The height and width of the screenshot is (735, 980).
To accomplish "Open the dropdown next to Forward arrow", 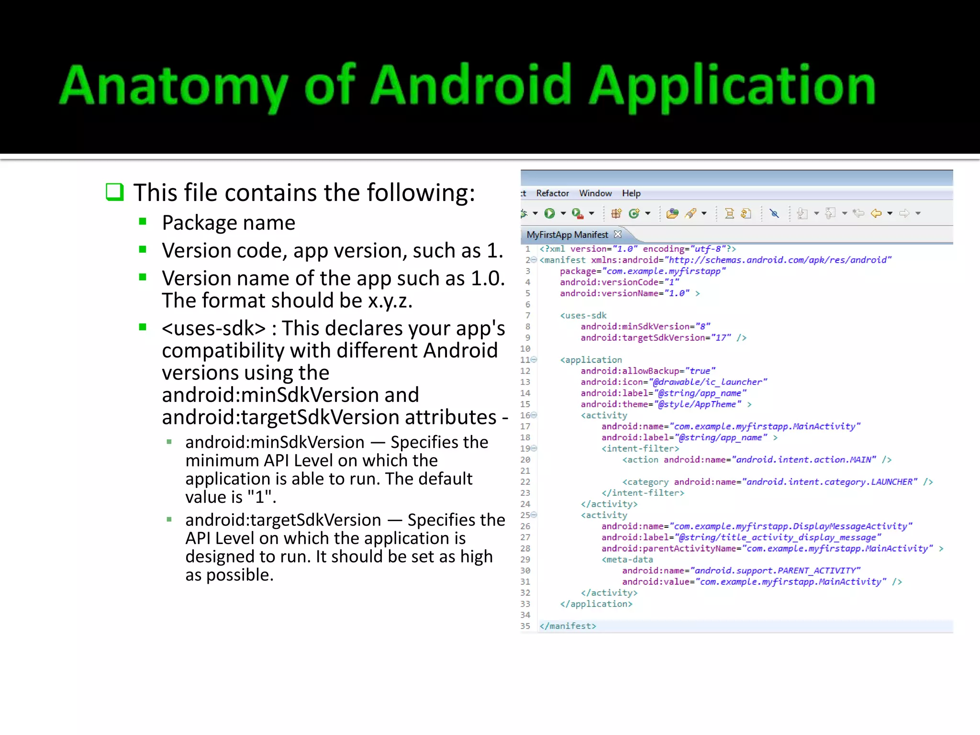I will [x=918, y=213].
